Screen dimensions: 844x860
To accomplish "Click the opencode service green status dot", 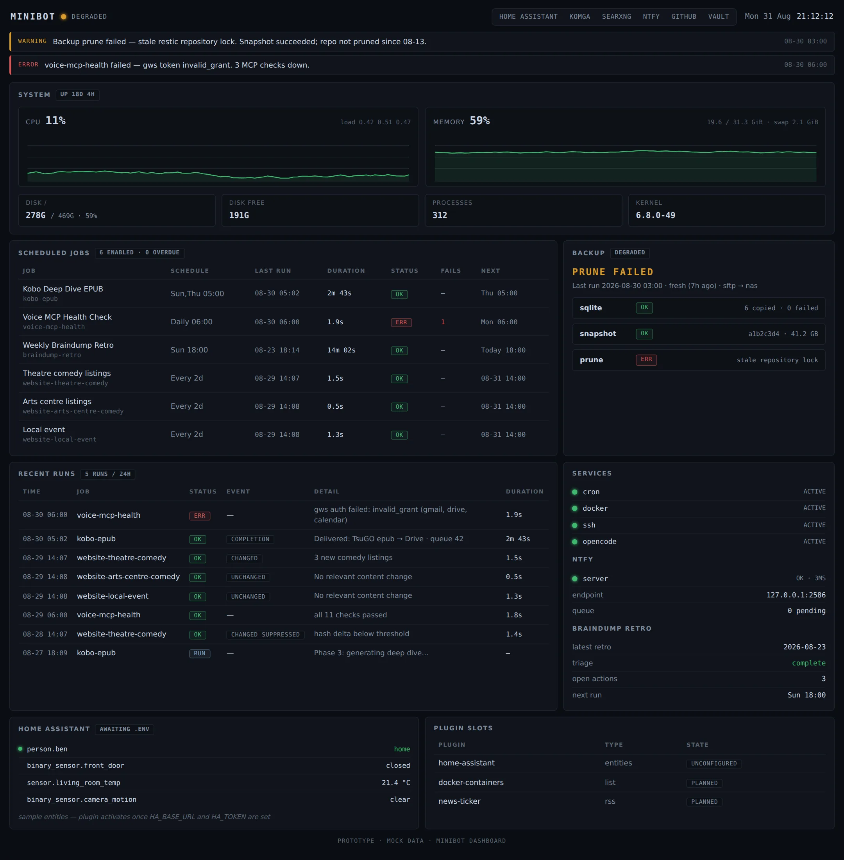I will (574, 541).
